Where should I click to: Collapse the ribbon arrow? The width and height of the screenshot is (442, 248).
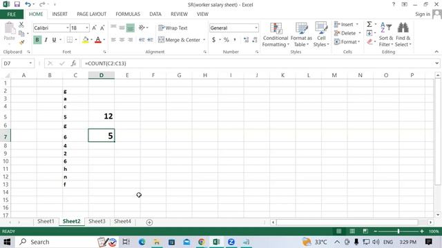pos(436,52)
